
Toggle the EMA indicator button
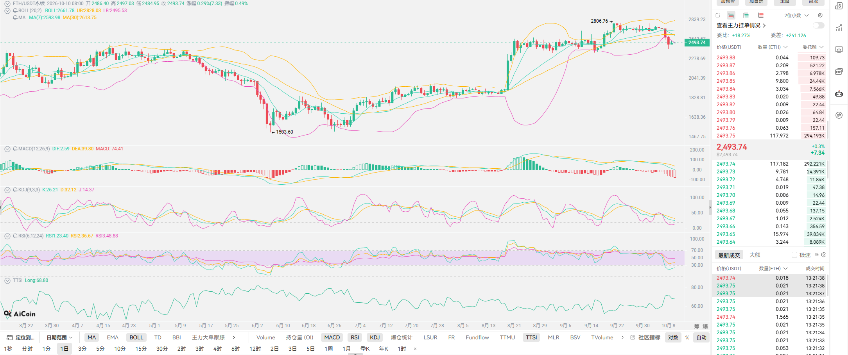point(113,337)
